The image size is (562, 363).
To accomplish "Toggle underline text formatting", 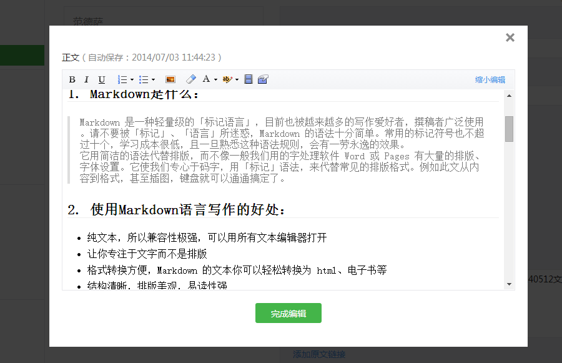I will (102, 79).
